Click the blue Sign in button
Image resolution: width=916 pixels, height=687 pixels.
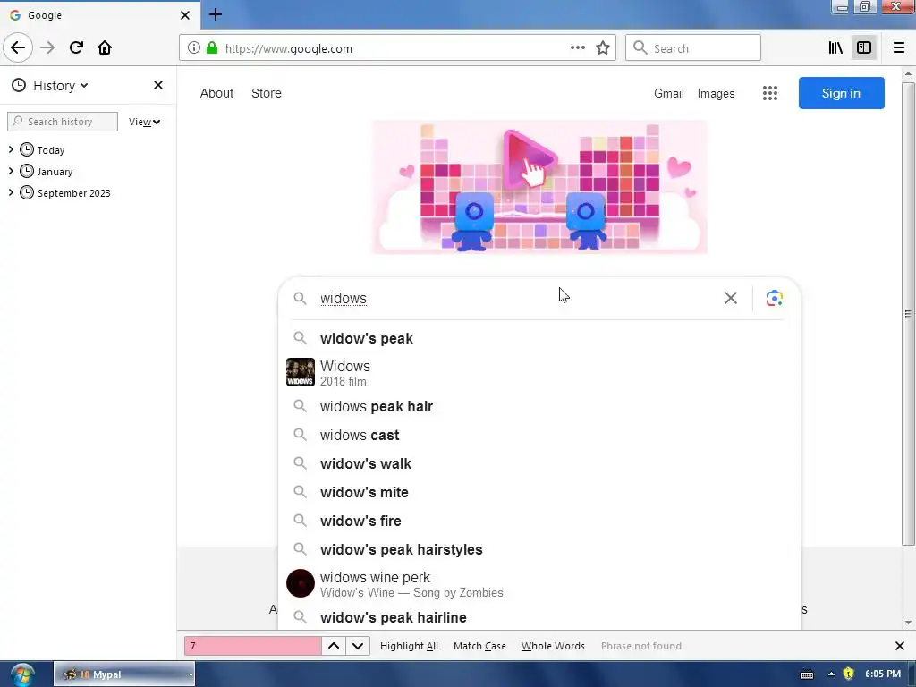841,93
